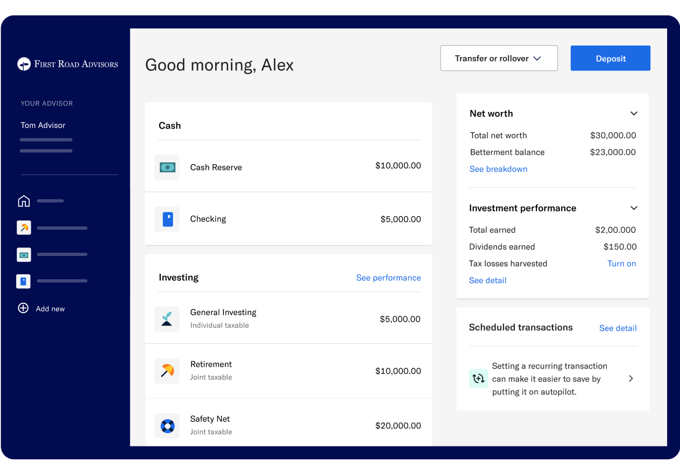The width and height of the screenshot is (680, 475).
Task: Open the See performance link
Action: click(x=388, y=278)
